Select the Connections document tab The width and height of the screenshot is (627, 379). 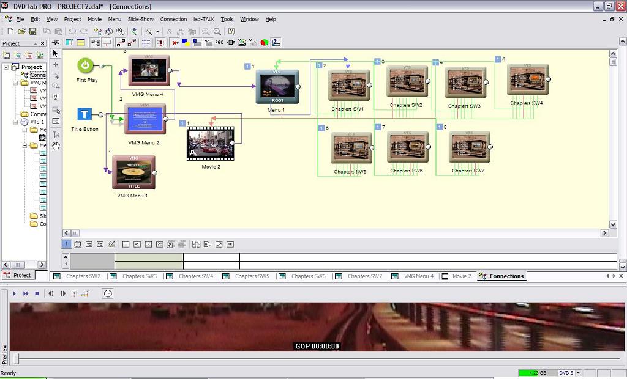click(502, 276)
